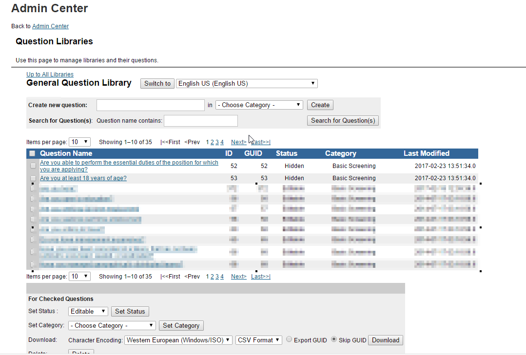Go to page 3 in top pagination

coord(217,142)
